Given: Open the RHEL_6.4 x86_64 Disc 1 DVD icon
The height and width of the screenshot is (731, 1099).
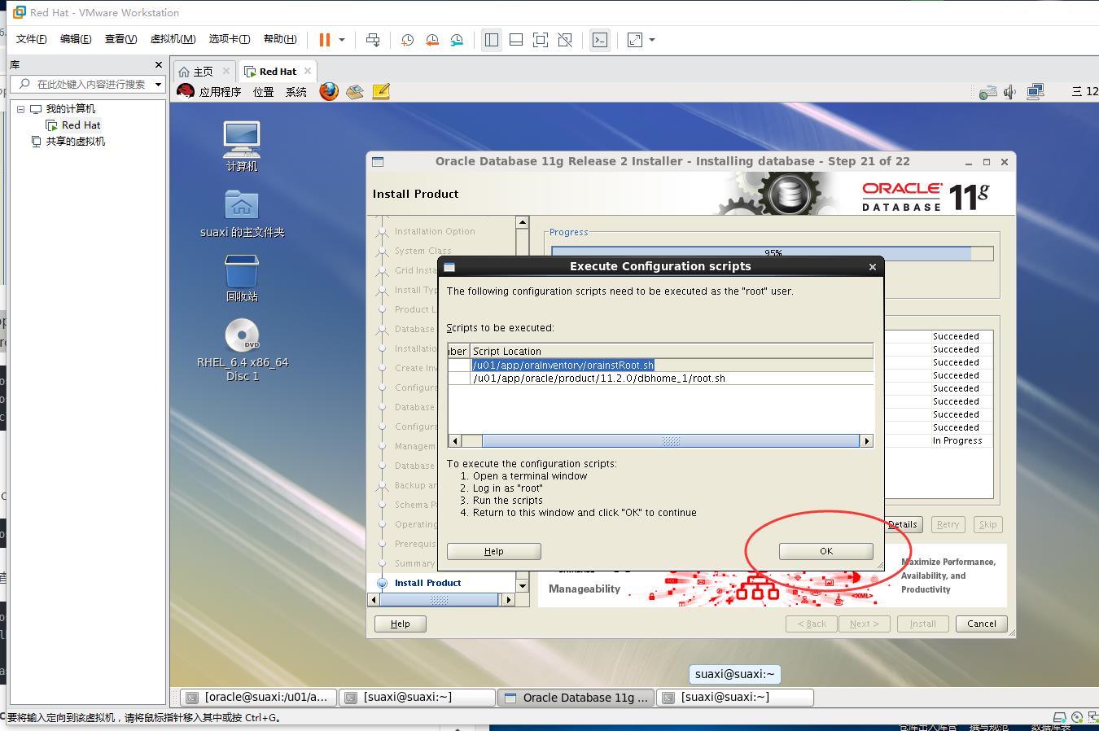Looking at the screenshot, I should pyautogui.click(x=242, y=351).
